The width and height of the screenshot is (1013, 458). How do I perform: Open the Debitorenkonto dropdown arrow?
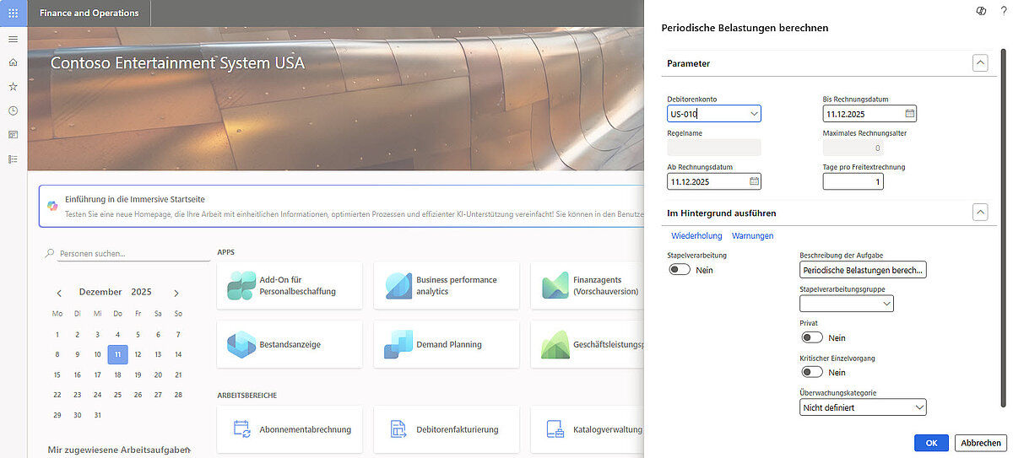coord(753,113)
